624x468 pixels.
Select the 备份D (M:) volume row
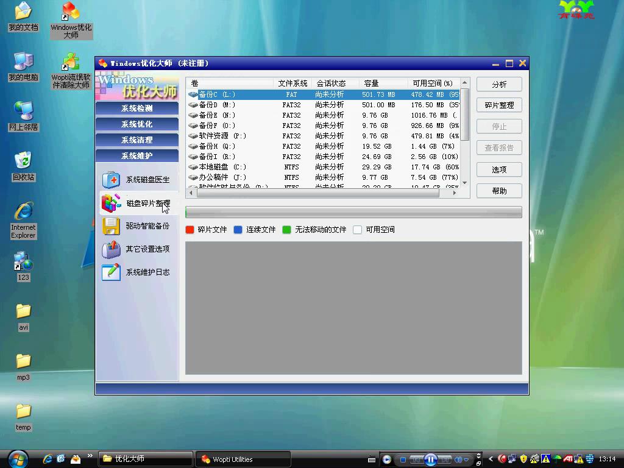click(x=323, y=105)
